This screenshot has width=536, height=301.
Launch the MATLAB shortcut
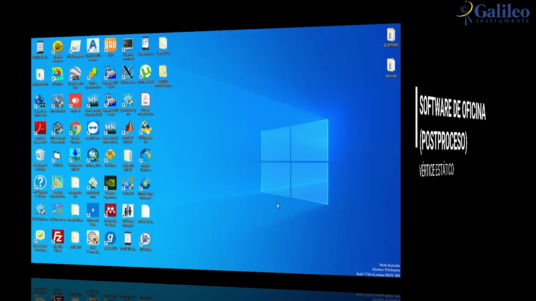tap(128, 132)
